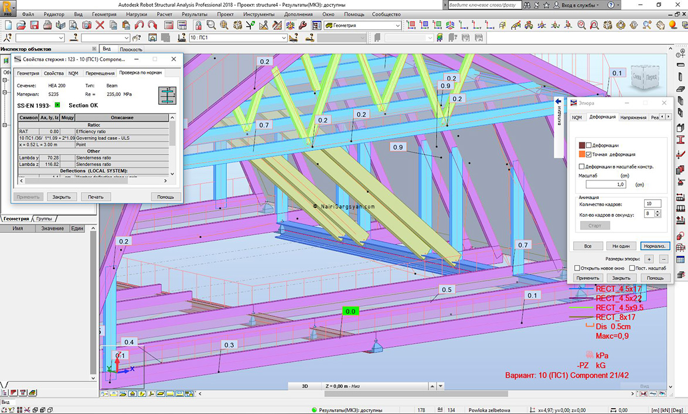688x414 pixels.
Task: Click the padlock results lock icon
Action: (x=198, y=25)
